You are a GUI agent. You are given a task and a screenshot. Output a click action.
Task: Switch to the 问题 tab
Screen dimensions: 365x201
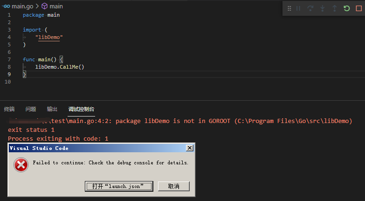pyautogui.click(x=31, y=109)
